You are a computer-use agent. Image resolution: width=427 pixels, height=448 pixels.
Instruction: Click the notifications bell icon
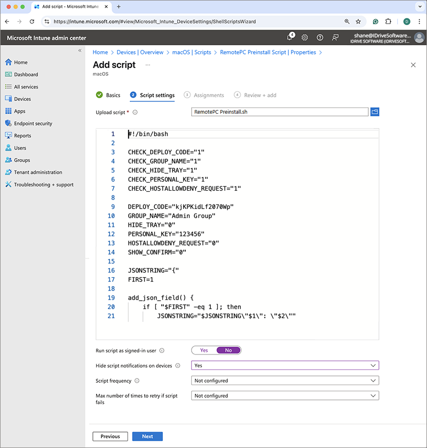(x=290, y=37)
